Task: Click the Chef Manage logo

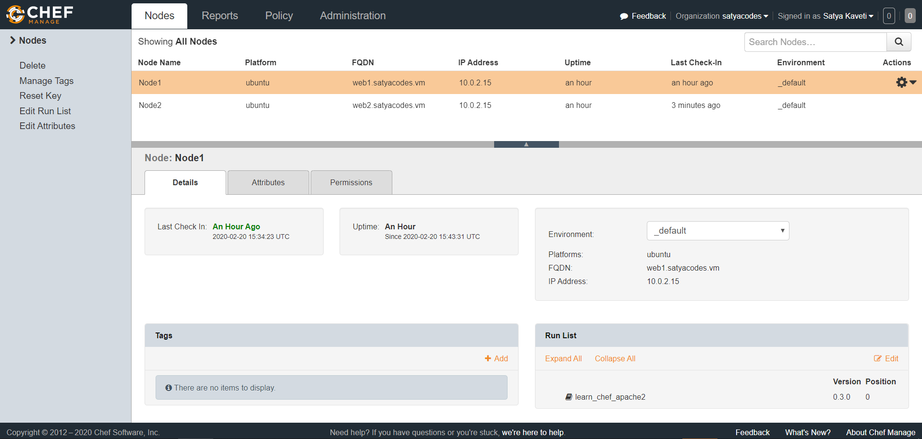Action: 39,14
